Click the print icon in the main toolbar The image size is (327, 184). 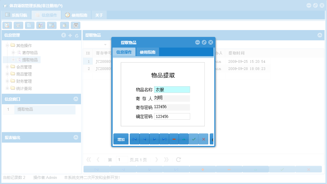[76, 25]
